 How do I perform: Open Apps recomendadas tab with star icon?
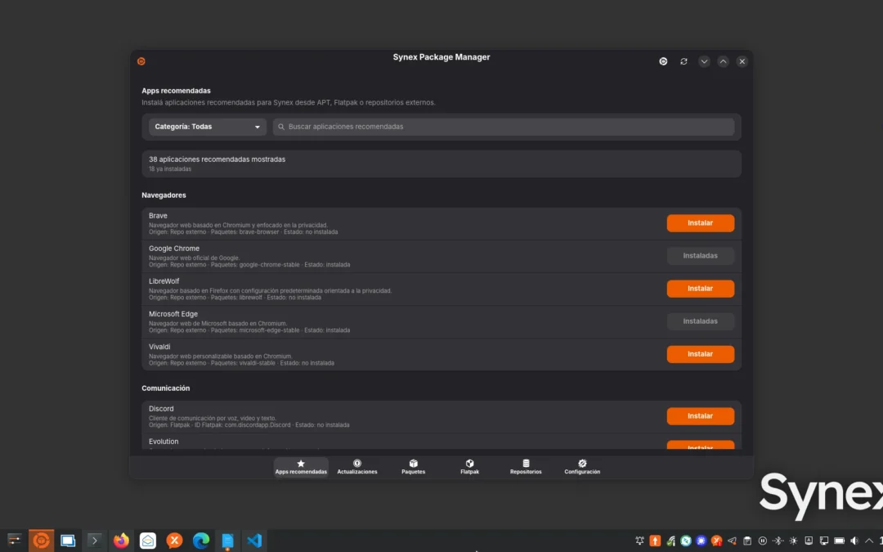(x=301, y=467)
